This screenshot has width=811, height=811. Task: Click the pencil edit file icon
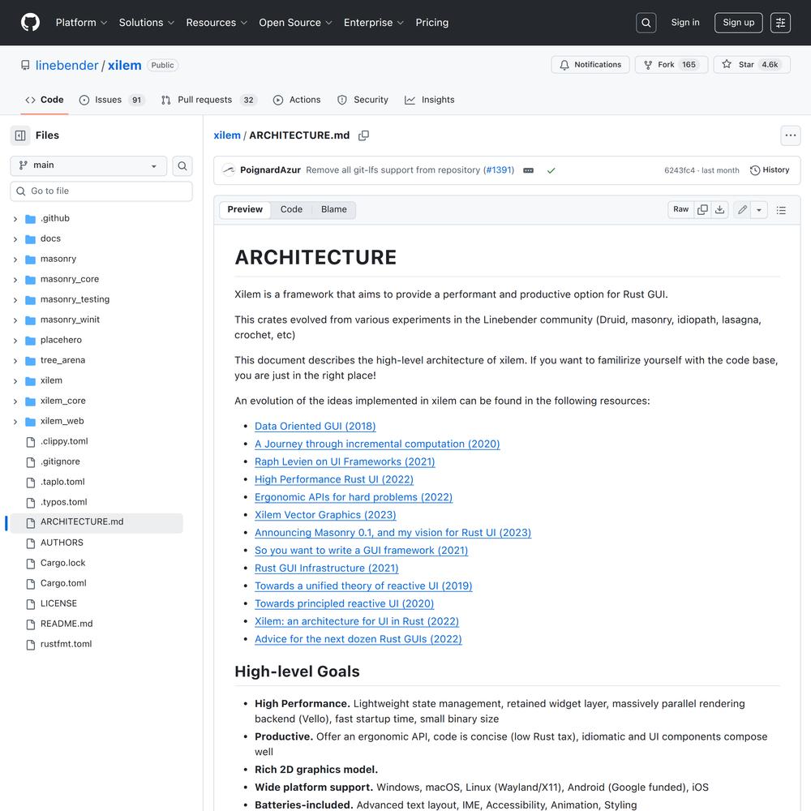coord(742,210)
